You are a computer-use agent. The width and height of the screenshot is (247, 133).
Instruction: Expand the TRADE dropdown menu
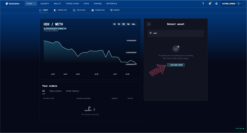(x=31, y=4)
